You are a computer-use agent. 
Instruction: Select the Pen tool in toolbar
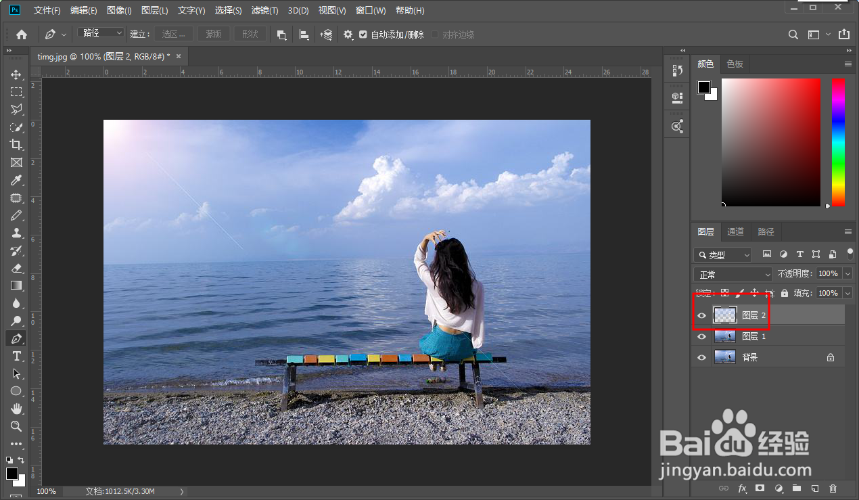coord(16,338)
